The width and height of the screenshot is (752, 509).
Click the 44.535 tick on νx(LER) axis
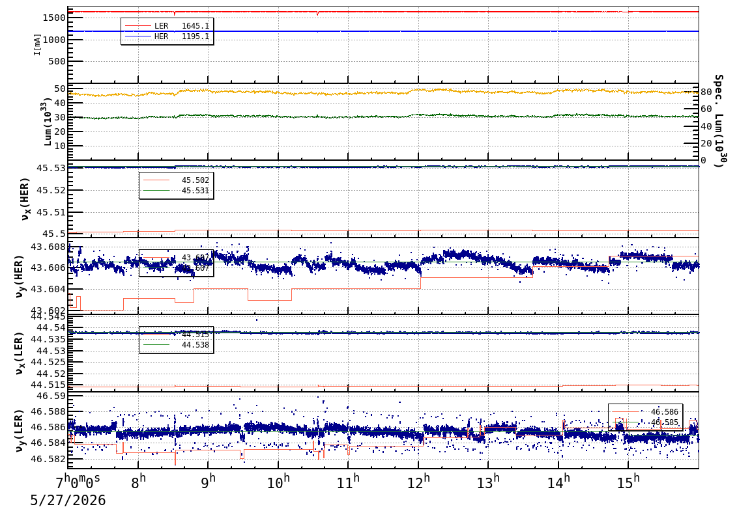48,340
